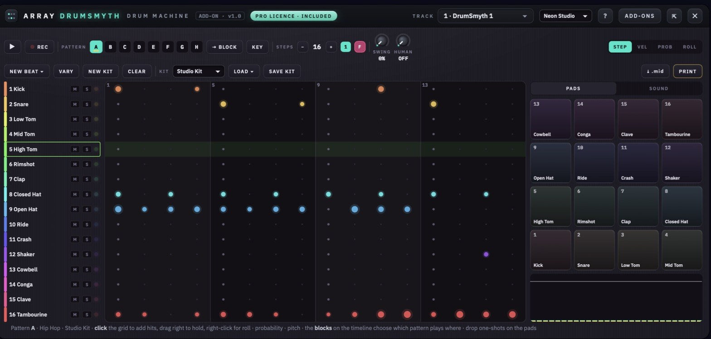Screen dimensions: 711x339
Task: Click the pink F button next to steps
Action: click(x=360, y=47)
